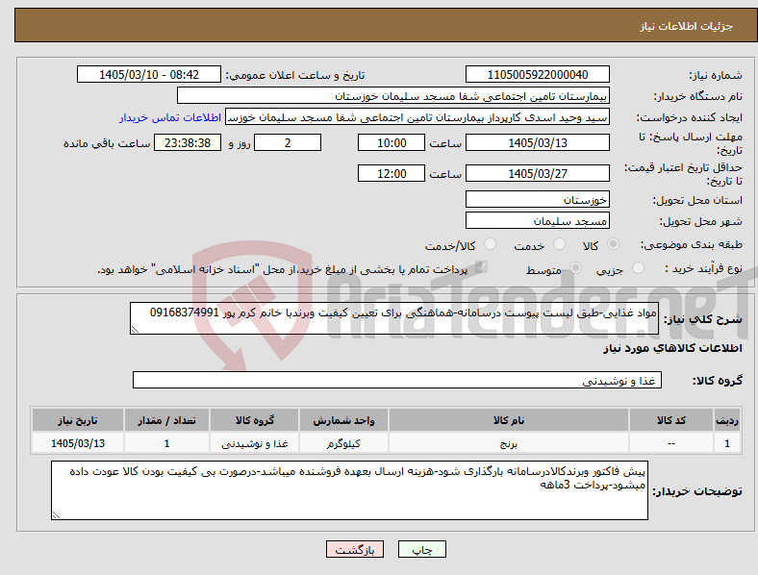This screenshot has width=758, height=575.
Task: Click the buyer organization name field
Action: [x=393, y=95]
